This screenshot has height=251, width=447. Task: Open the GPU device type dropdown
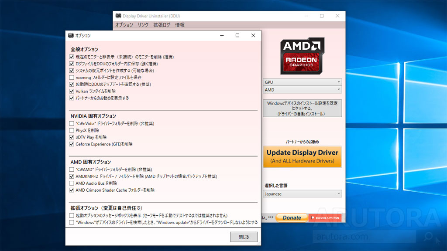[x=302, y=82]
